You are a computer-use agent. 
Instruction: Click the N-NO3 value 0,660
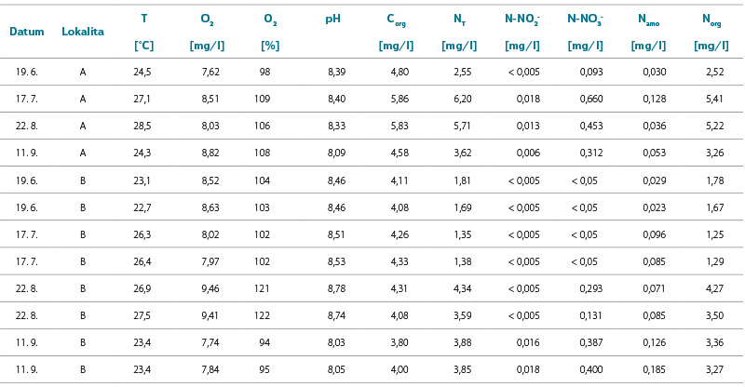pyautogui.click(x=591, y=99)
